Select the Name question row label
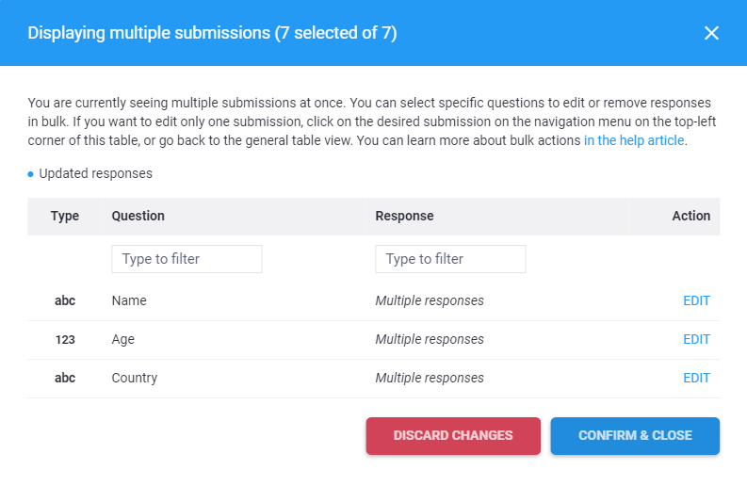The image size is (747, 486). 129,301
